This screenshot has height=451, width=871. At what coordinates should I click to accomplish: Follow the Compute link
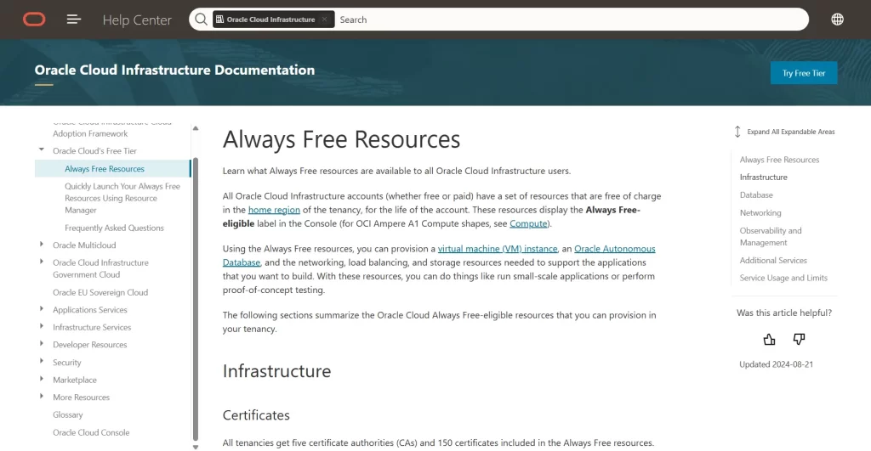(528, 223)
